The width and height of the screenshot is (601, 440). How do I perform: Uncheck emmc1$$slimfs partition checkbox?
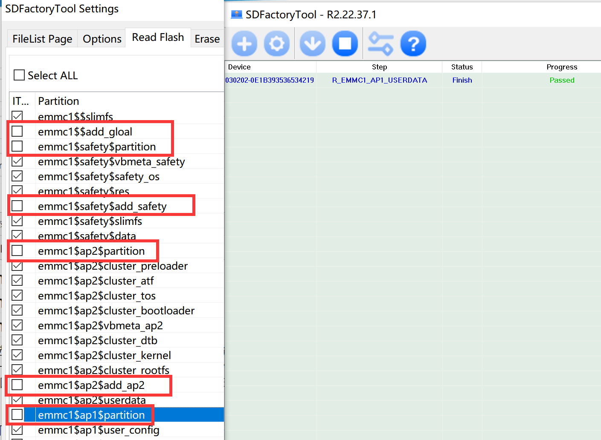coord(17,116)
